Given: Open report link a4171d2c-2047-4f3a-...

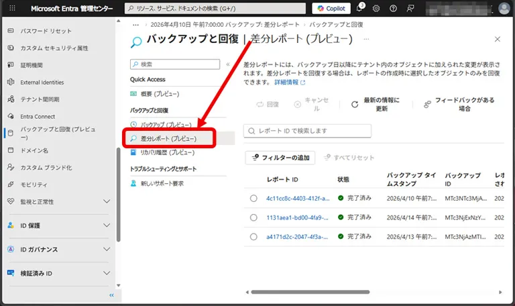Looking at the screenshot, I should 297,237.
